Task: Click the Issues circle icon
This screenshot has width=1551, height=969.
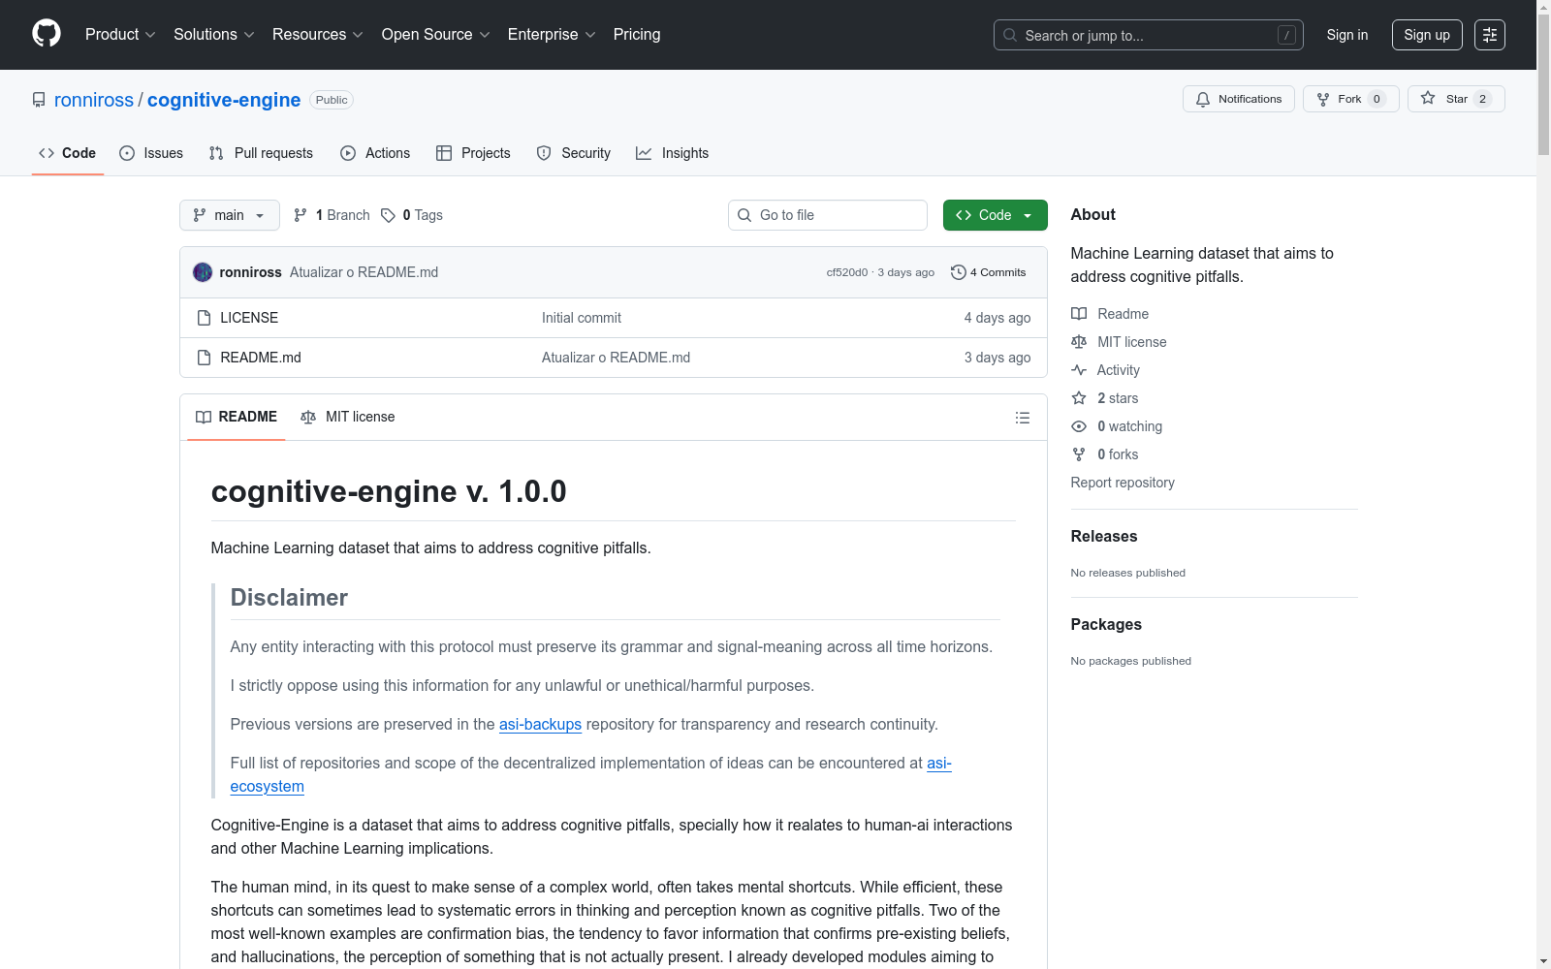Action: [127, 153]
